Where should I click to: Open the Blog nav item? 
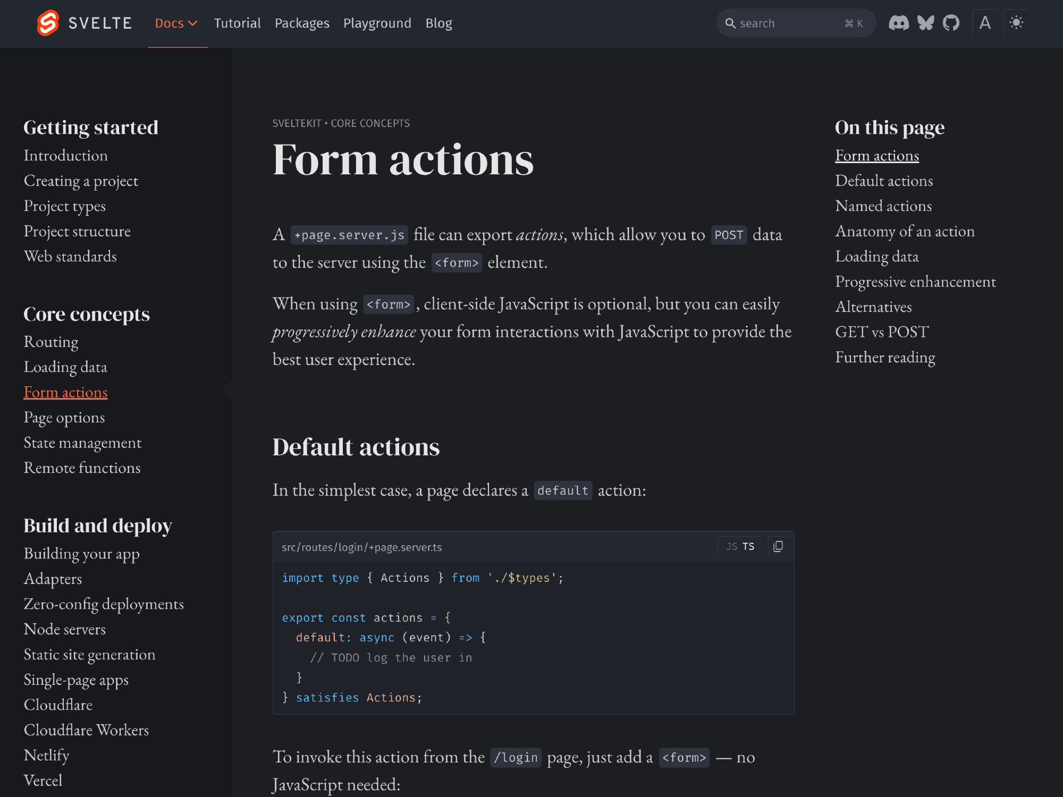point(438,23)
